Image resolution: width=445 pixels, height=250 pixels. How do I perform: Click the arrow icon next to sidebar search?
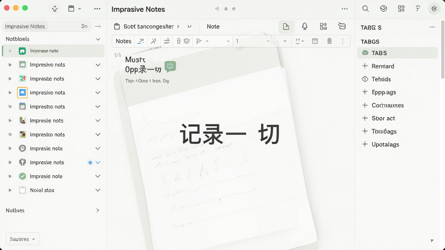[98, 26]
